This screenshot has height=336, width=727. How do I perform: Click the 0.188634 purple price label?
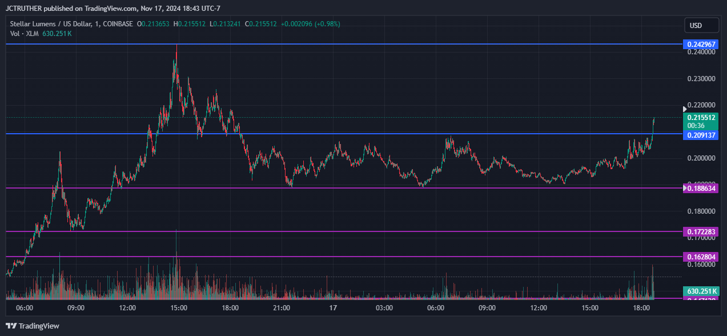[701, 188]
